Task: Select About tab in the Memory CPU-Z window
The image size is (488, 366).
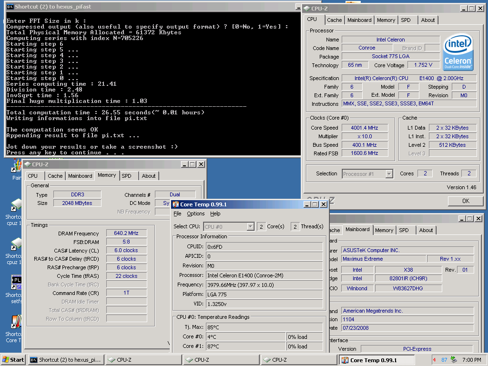Action: coord(149,176)
